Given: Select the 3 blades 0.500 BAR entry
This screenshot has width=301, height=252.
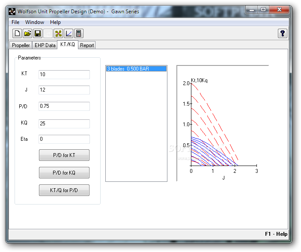Looking at the screenshot, I should coord(136,69).
